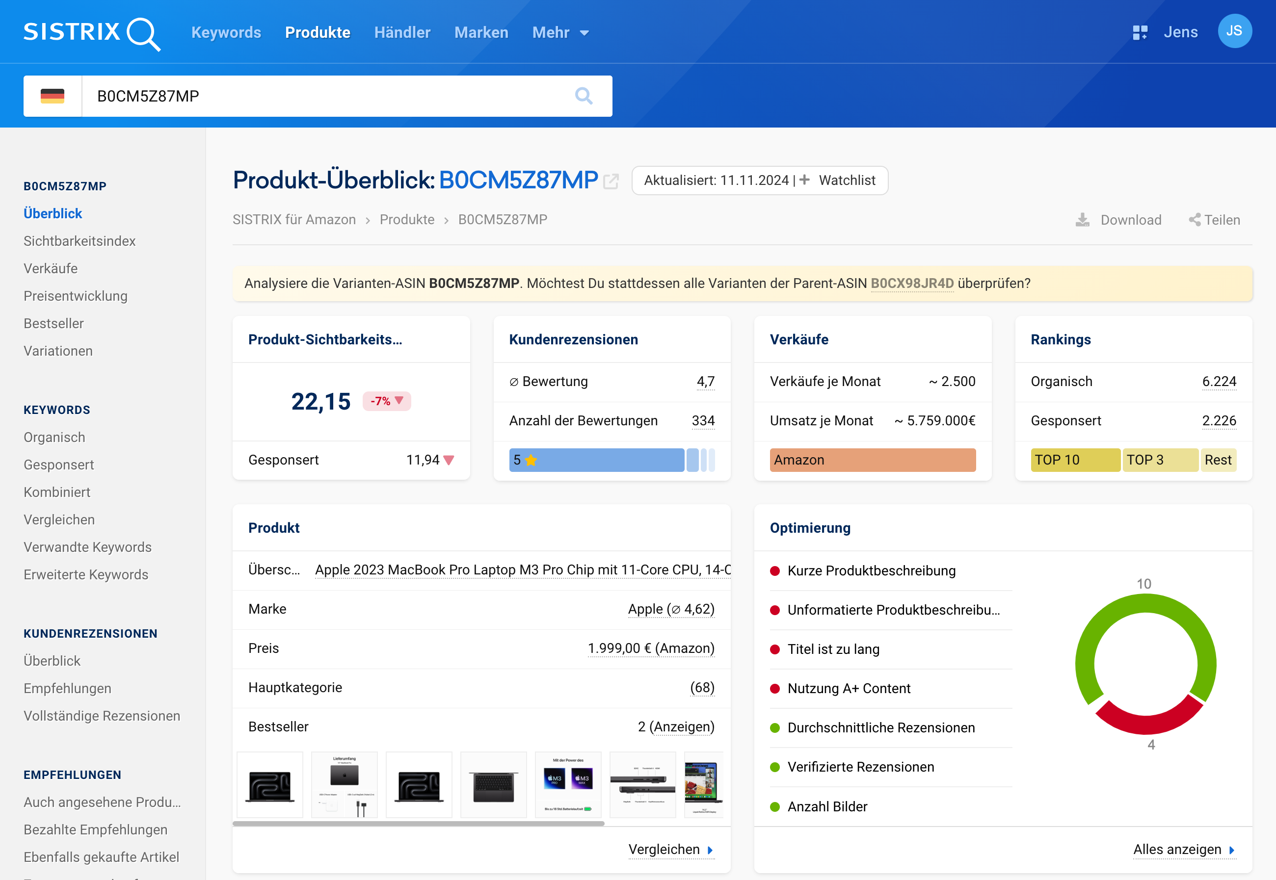The height and width of the screenshot is (880, 1276).
Task: Open Bezahlte Empfehlungen in the sidebar
Action: (95, 829)
